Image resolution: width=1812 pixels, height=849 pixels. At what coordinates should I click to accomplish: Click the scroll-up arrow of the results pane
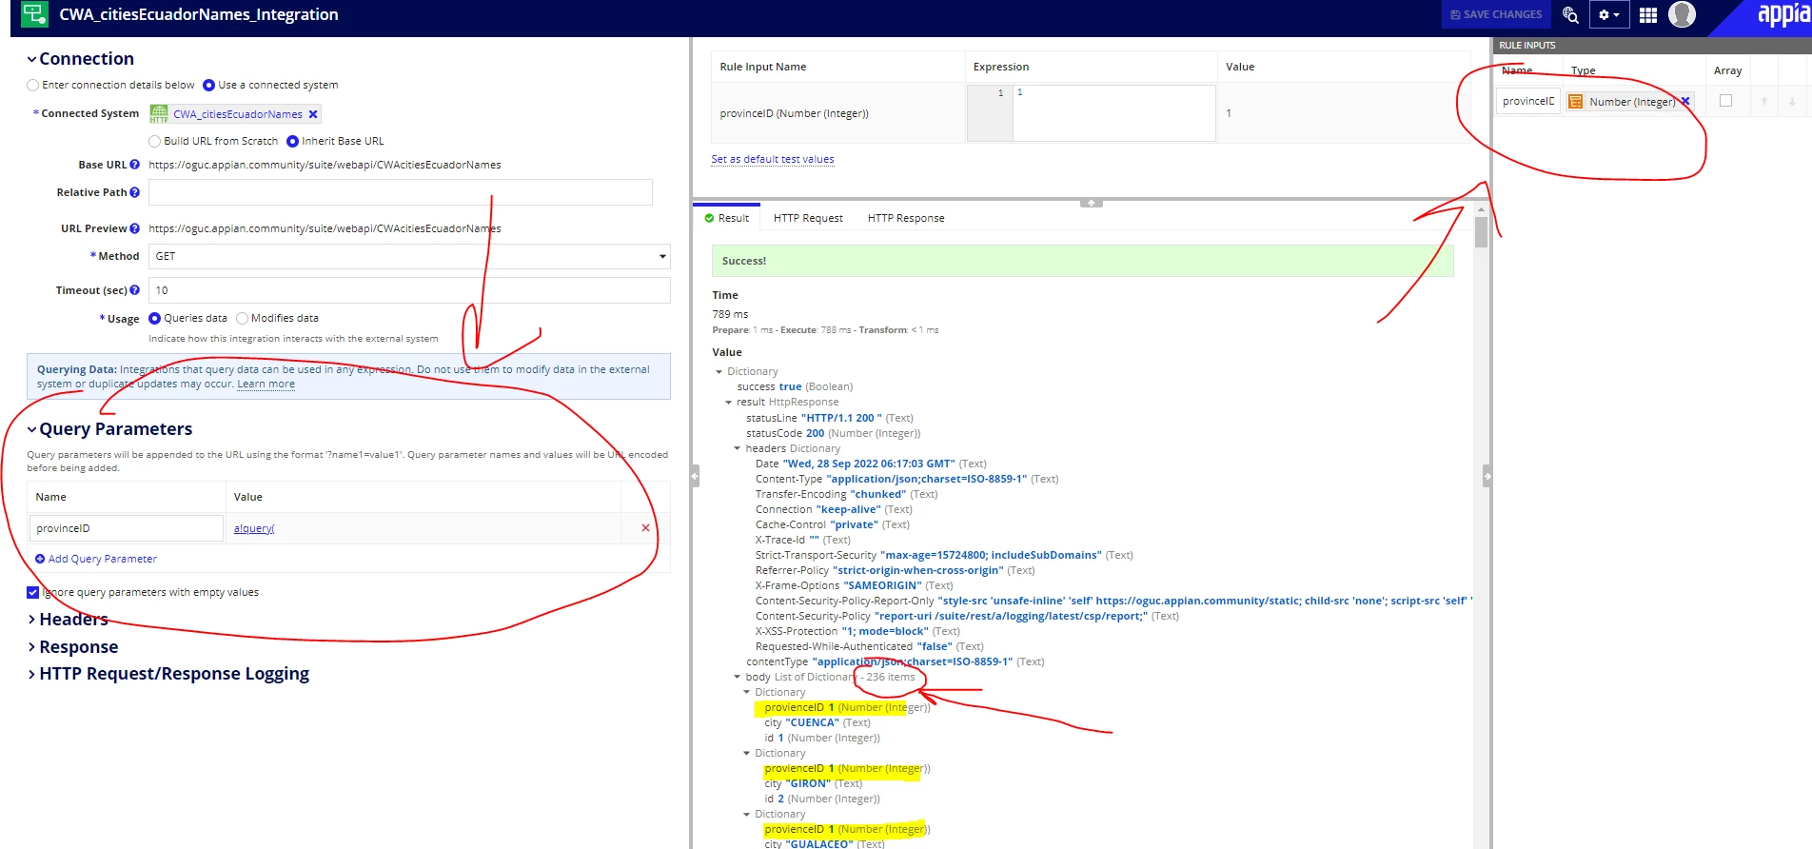coord(1481,208)
